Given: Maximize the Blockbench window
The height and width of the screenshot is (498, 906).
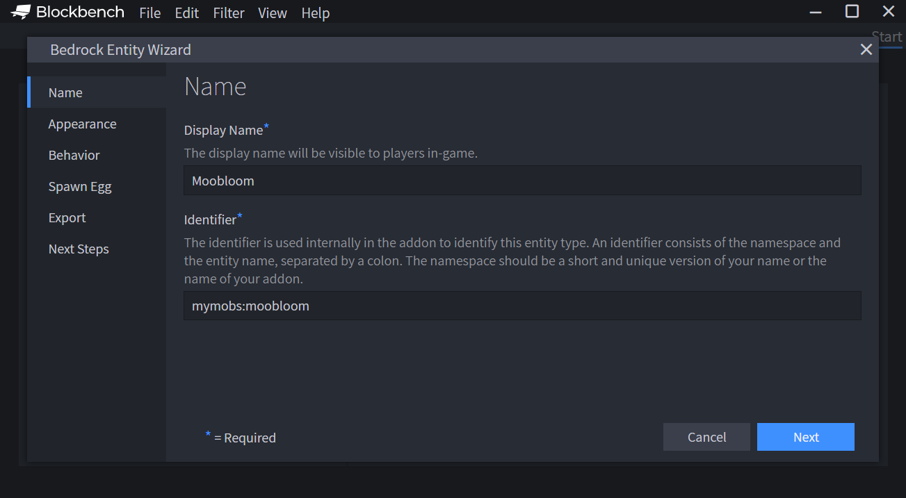Looking at the screenshot, I should [852, 11].
